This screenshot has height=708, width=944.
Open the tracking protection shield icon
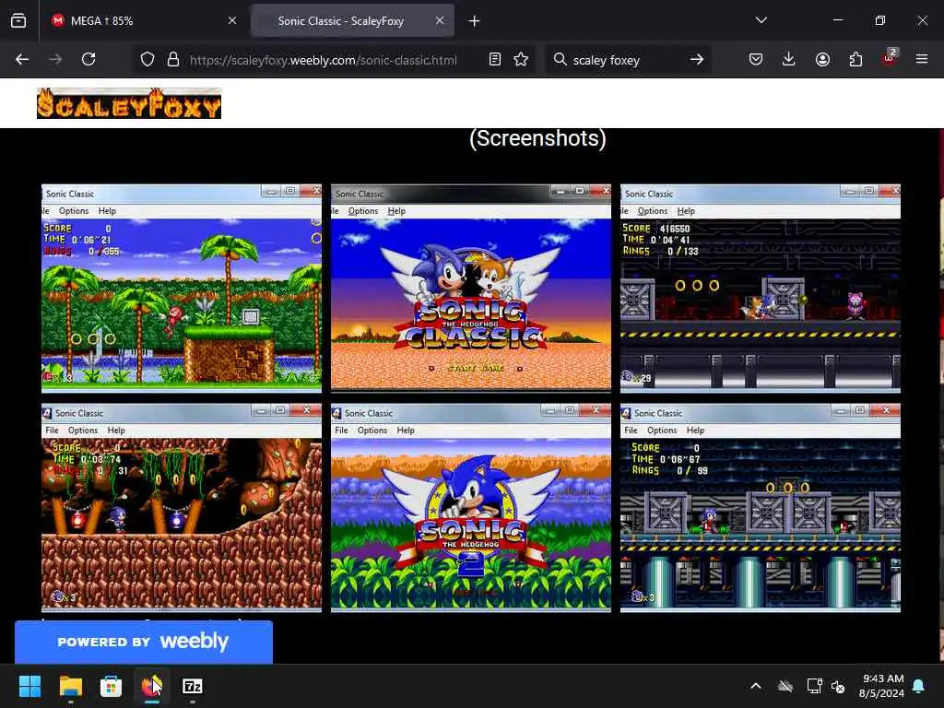pos(147,59)
